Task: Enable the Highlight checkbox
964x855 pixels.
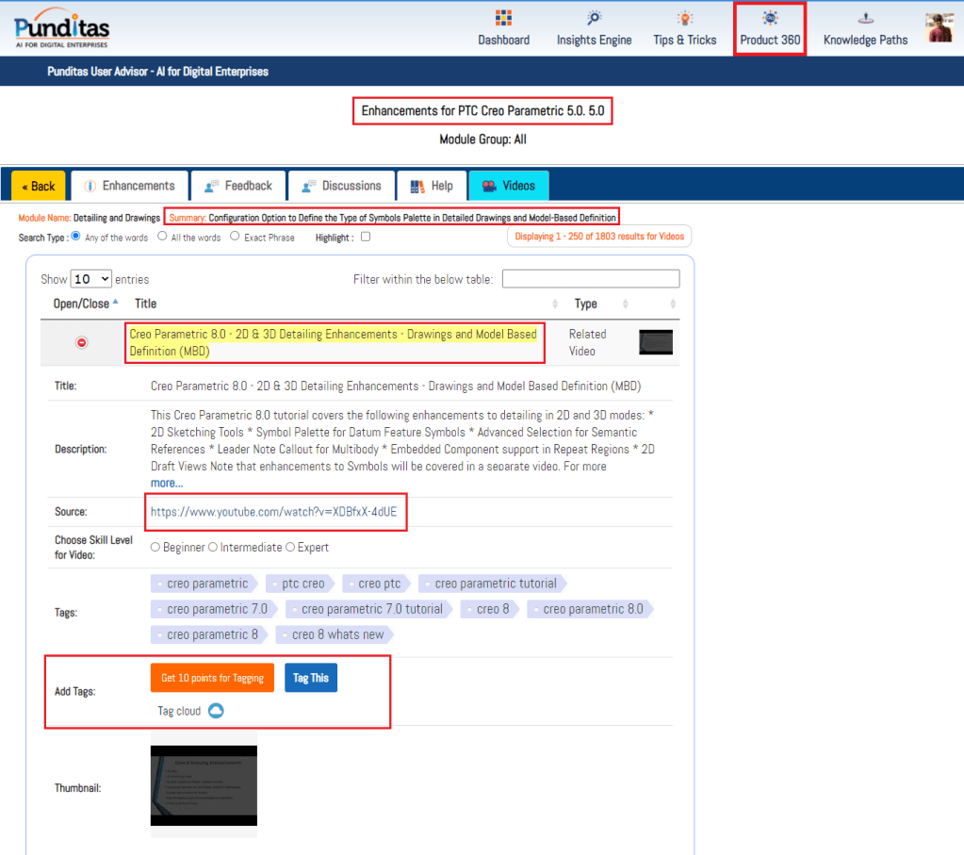Action: coord(366,237)
